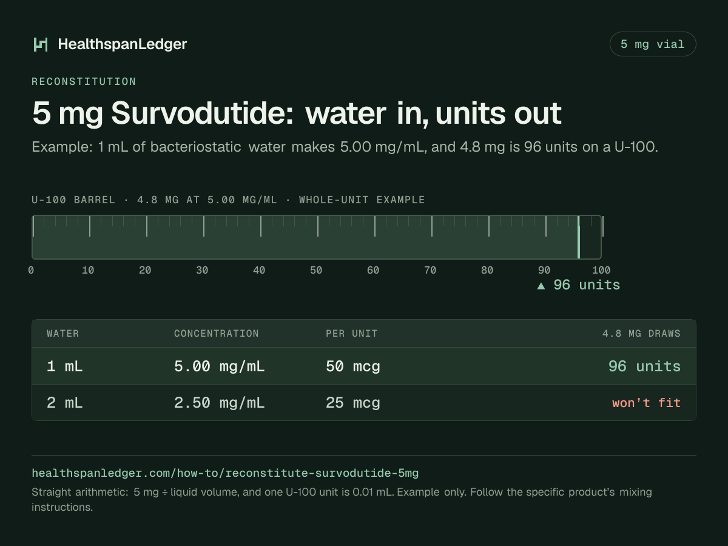The width and height of the screenshot is (728, 546).
Task: Click the 4.8 MG DRAWS column header
Action: click(641, 334)
